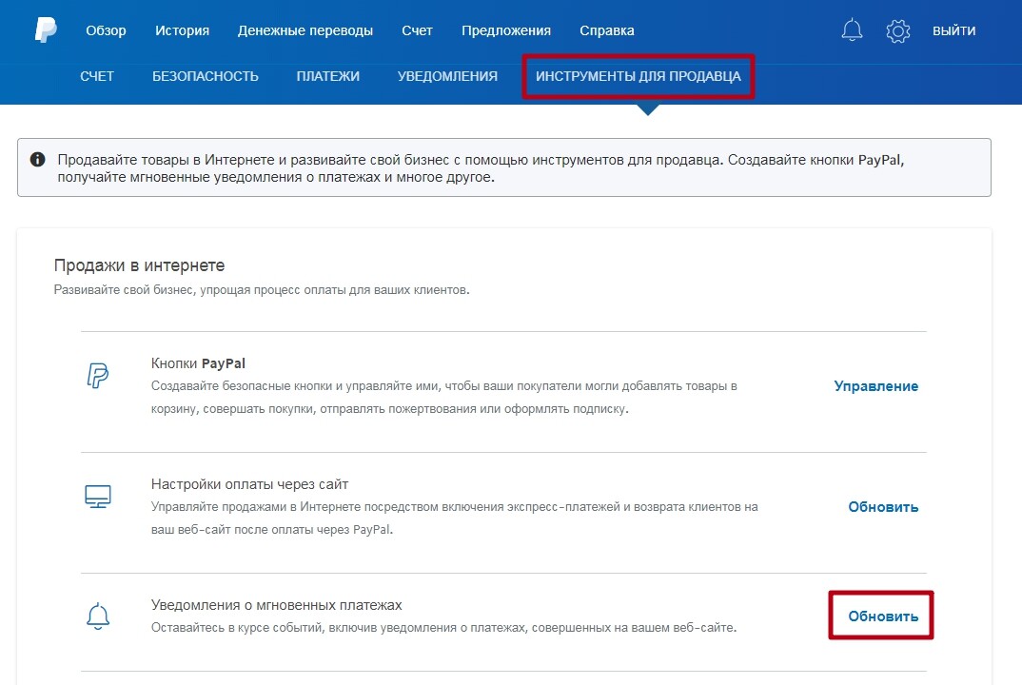Click description 'Оставайтесь в курсе событий'
Image resolution: width=1022 pixels, height=685 pixels.
click(443, 628)
